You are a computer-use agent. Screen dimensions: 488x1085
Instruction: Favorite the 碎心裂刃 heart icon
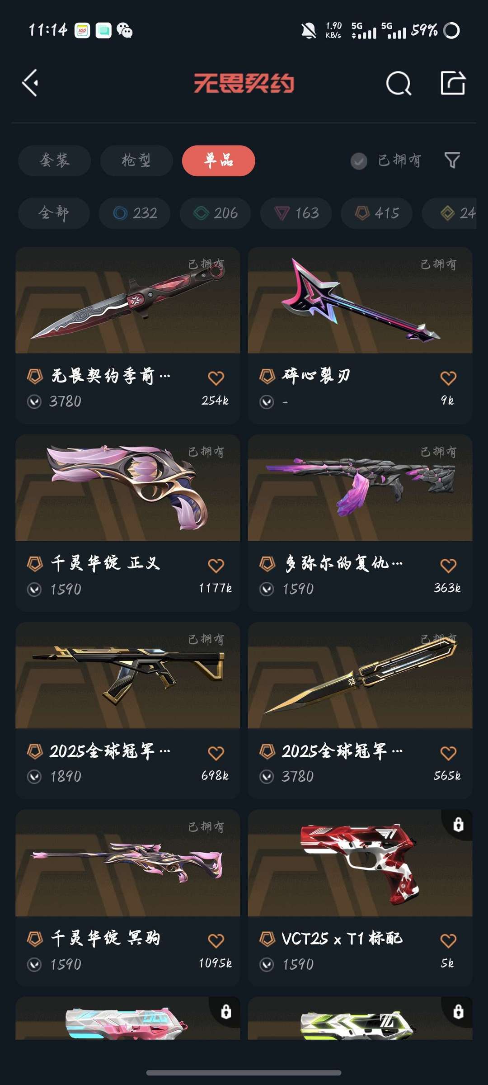(x=448, y=378)
